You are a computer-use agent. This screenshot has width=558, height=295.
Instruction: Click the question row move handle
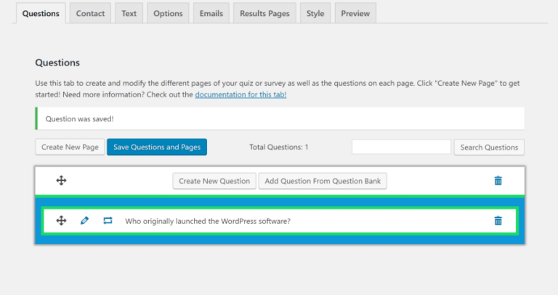62,221
